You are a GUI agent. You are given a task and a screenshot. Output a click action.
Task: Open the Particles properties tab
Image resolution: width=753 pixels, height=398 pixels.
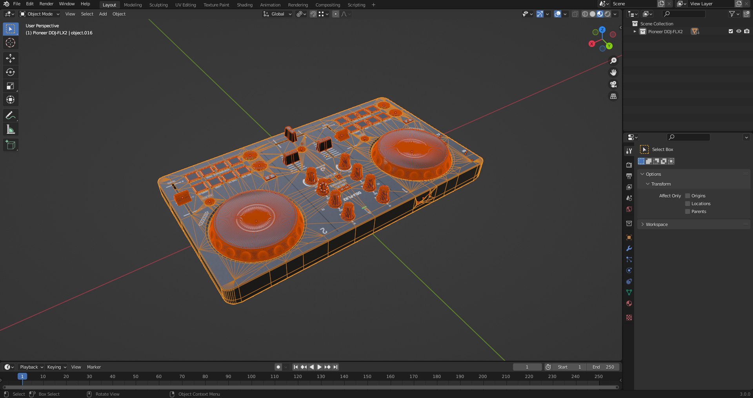pyautogui.click(x=629, y=260)
